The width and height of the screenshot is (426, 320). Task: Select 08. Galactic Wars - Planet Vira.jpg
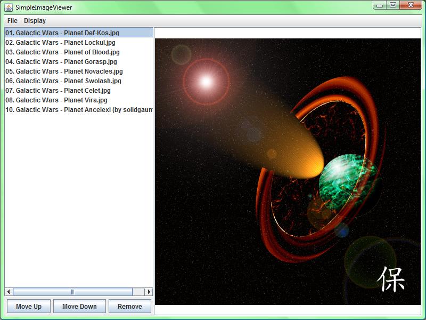click(x=79, y=100)
